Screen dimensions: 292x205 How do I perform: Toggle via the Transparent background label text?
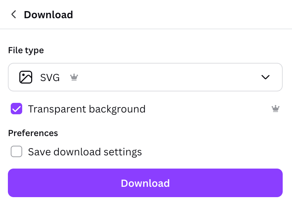(87, 109)
